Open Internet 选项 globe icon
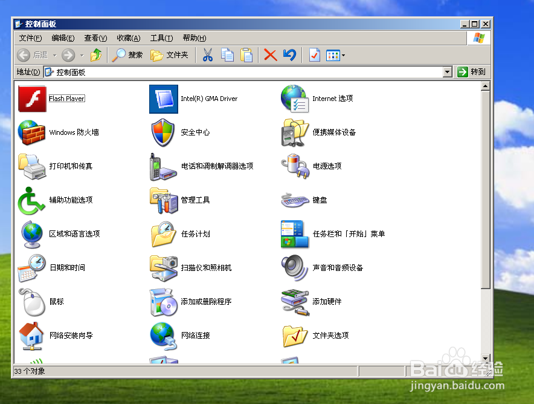The width and height of the screenshot is (534, 404). click(295, 99)
